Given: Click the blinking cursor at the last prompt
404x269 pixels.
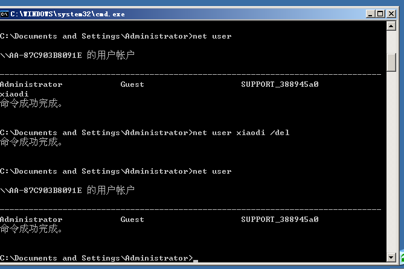Looking at the screenshot, I should (x=195, y=260).
